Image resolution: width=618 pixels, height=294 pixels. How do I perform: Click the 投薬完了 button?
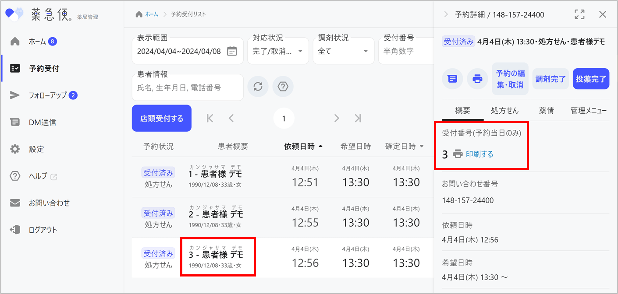pyautogui.click(x=591, y=79)
